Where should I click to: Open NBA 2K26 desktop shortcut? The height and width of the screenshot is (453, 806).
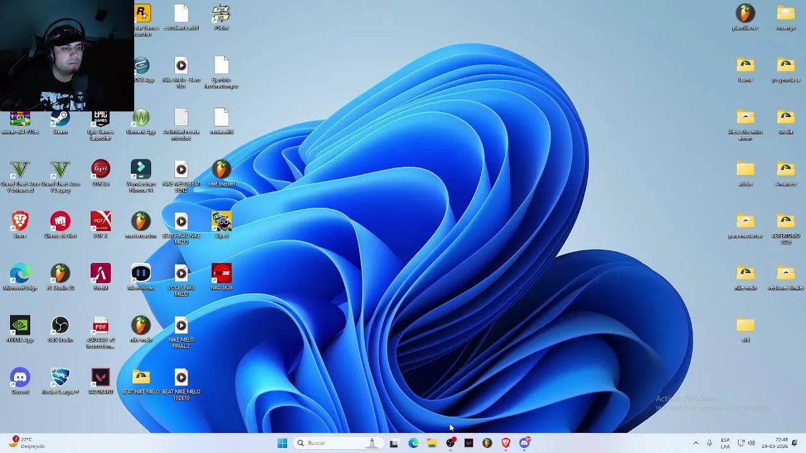(x=222, y=277)
